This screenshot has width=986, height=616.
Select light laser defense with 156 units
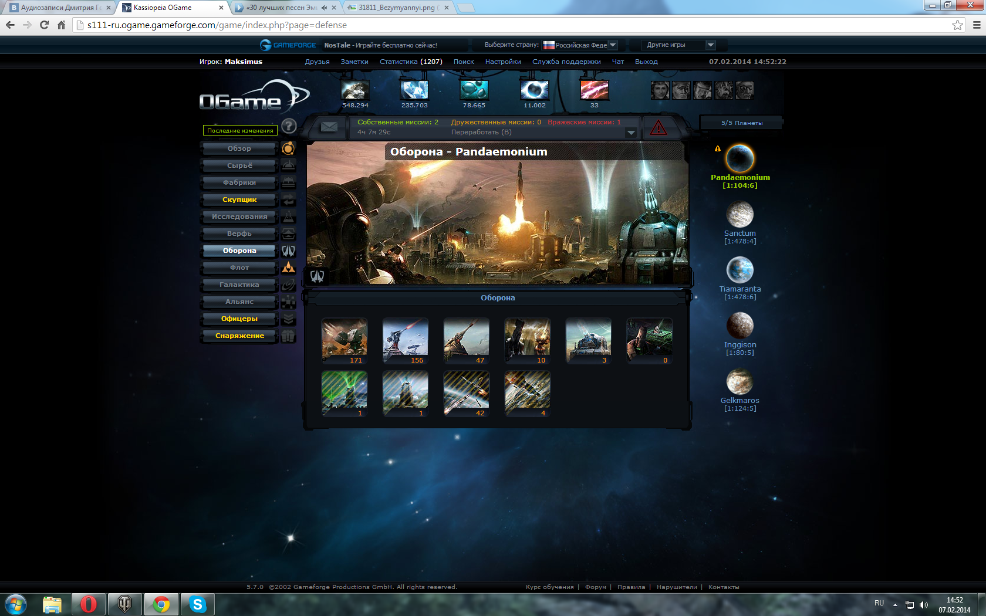point(406,341)
